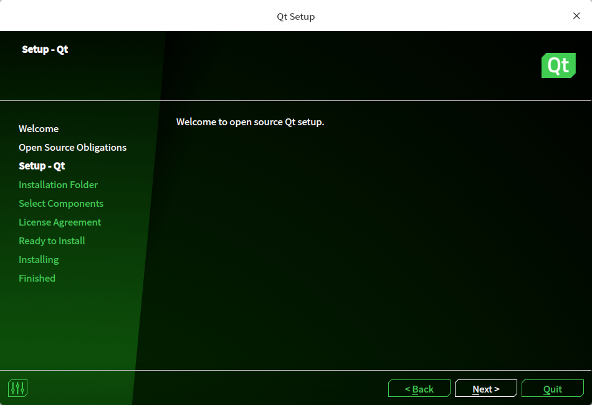The width and height of the screenshot is (592, 405).
Task: Select the Welcome step in the sidebar
Action: (x=39, y=128)
